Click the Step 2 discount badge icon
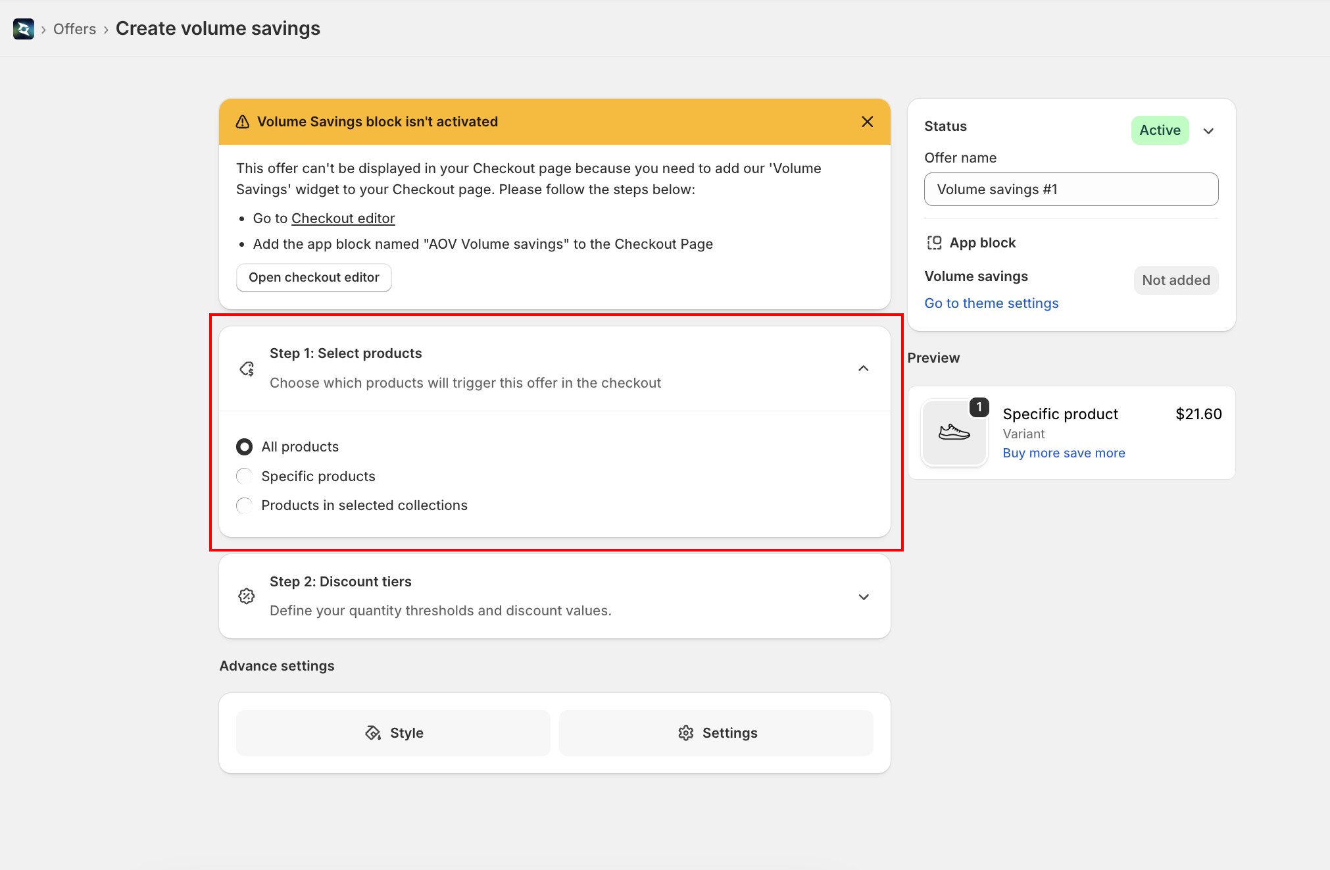This screenshot has width=1330, height=870. click(x=247, y=596)
